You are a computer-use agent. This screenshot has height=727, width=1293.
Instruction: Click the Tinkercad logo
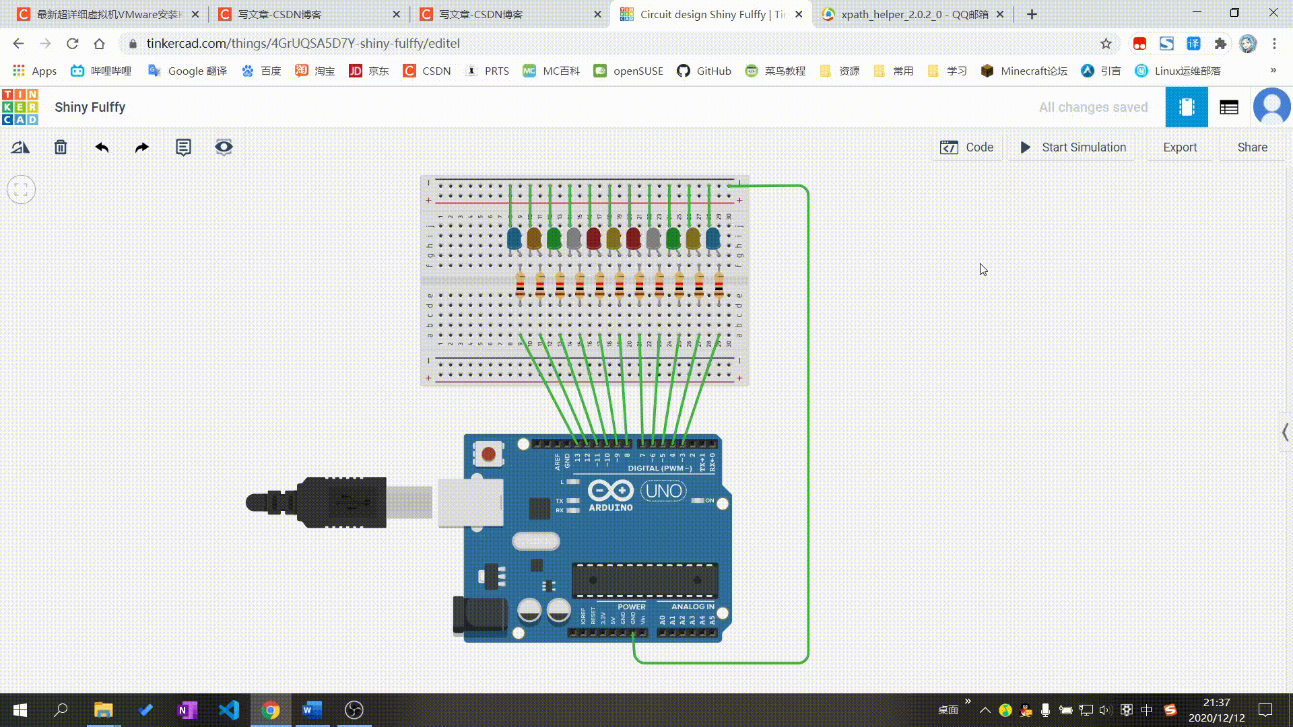coord(20,107)
